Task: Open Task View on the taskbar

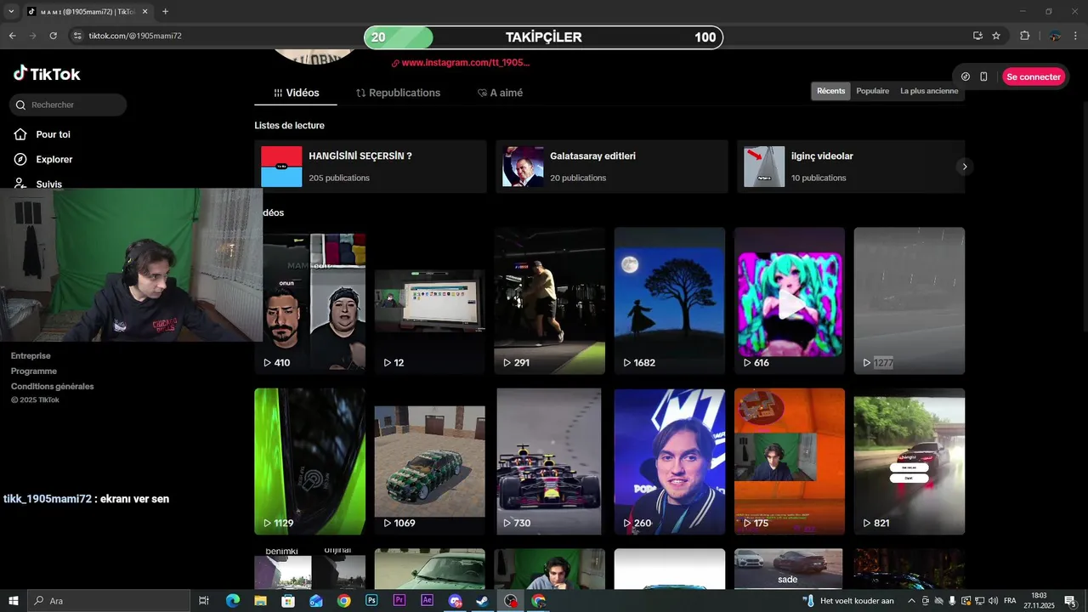Action: point(204,601)
